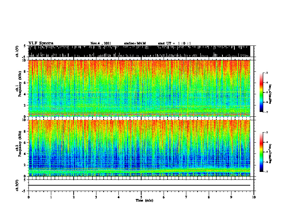Image resolution: width=286 pixels, height=221 pixels.
Task: Click time axis tick label "10" at right end
Action: (254, 197)
